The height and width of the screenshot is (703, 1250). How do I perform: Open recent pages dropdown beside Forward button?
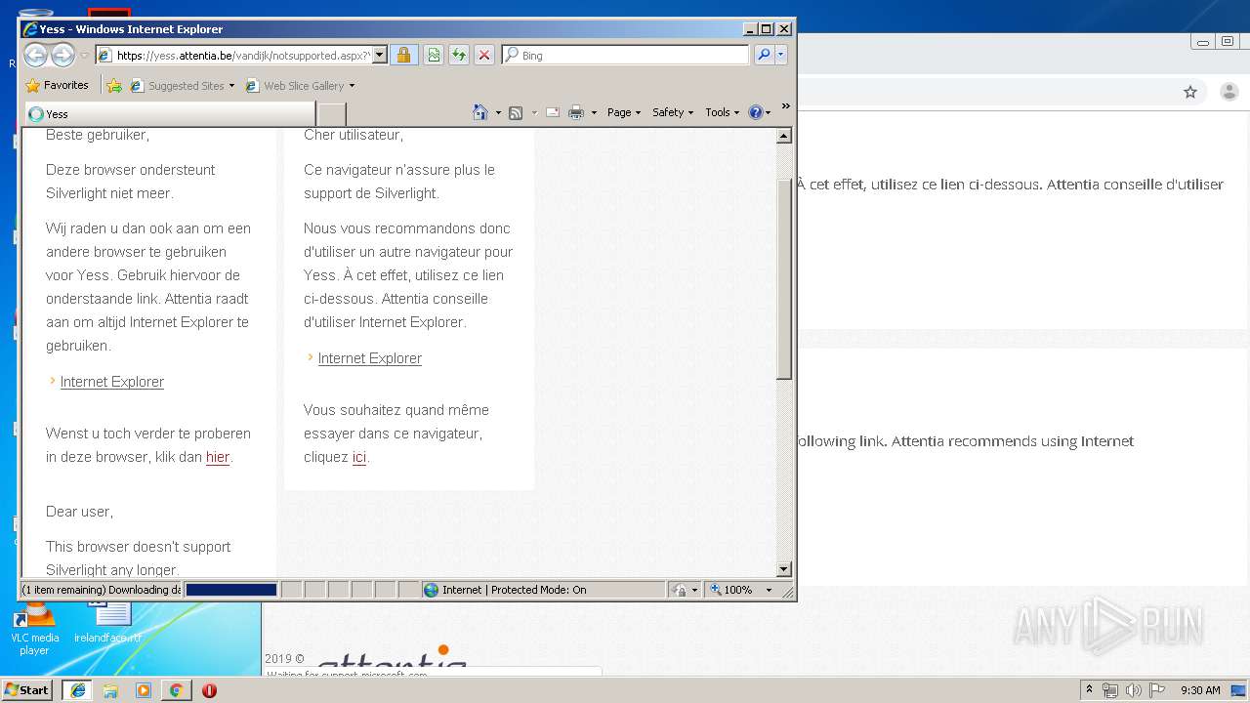click(85, 56)
